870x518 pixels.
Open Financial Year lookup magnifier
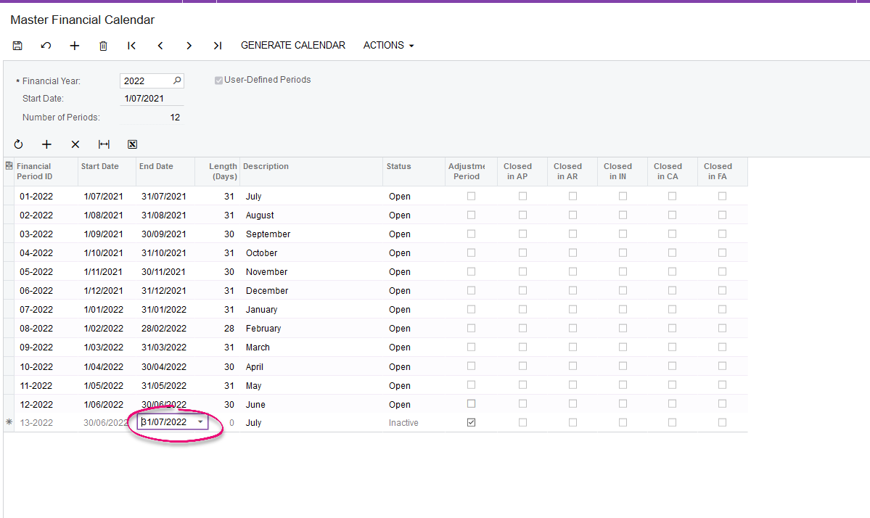[x=177, y=81]
